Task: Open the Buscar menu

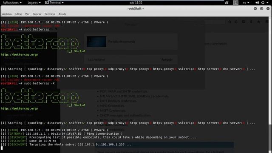Action: pyautogui.click(x=37, y=14)
